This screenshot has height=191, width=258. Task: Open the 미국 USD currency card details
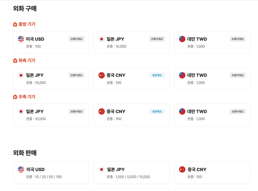coord(51,42)
